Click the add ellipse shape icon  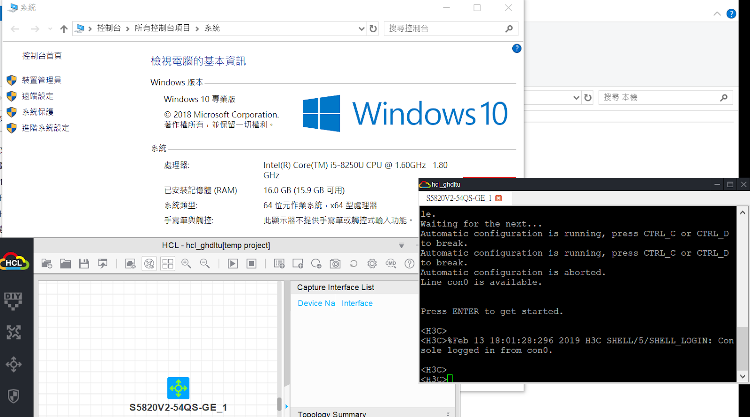pos(316,263)
